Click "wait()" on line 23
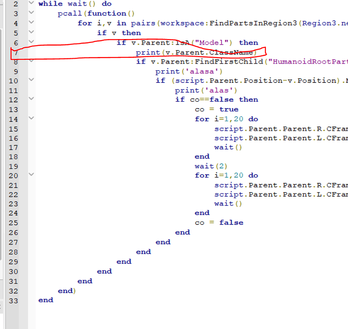This screenshot has width=348, height=329. point(228,204)
